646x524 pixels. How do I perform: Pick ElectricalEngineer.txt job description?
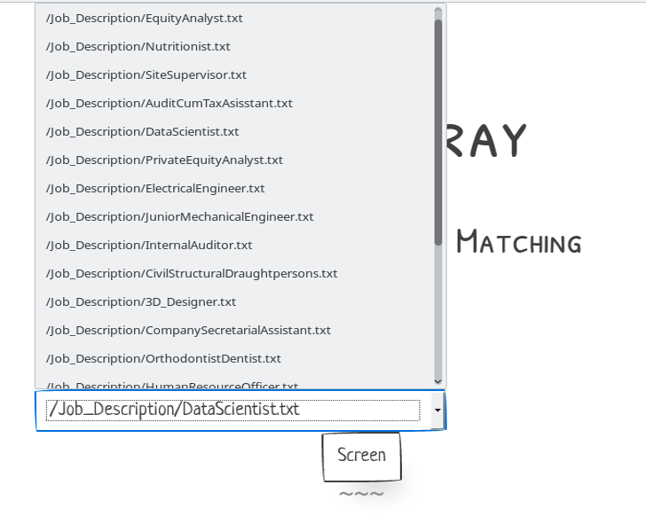pos(155,188)
